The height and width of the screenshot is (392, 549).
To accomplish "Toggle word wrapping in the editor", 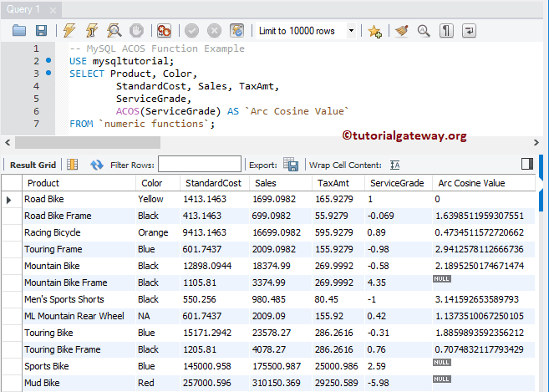I will [x=469, y=31].
